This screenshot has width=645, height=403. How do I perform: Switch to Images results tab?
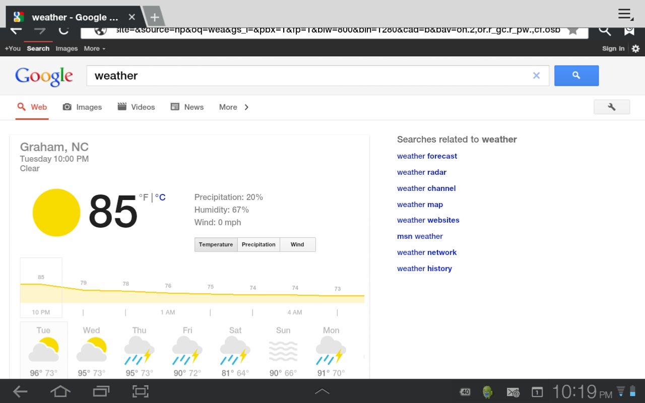(x=82, y=107)
